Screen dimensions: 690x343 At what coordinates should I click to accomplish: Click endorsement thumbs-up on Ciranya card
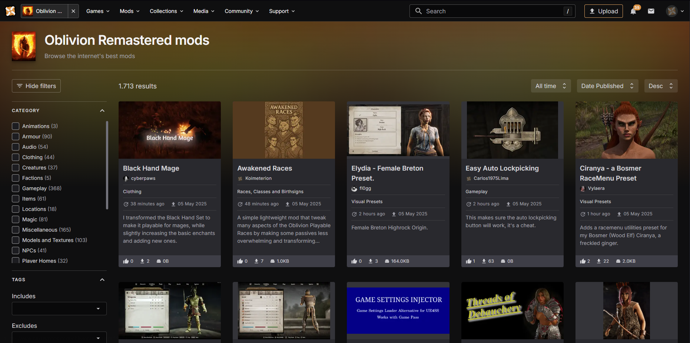(x=583, y=261)
